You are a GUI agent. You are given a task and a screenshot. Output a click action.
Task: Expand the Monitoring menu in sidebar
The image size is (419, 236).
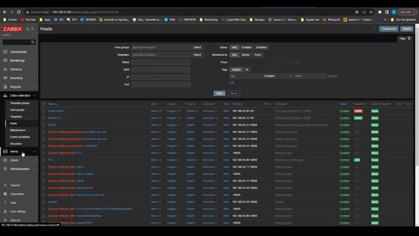19,60
